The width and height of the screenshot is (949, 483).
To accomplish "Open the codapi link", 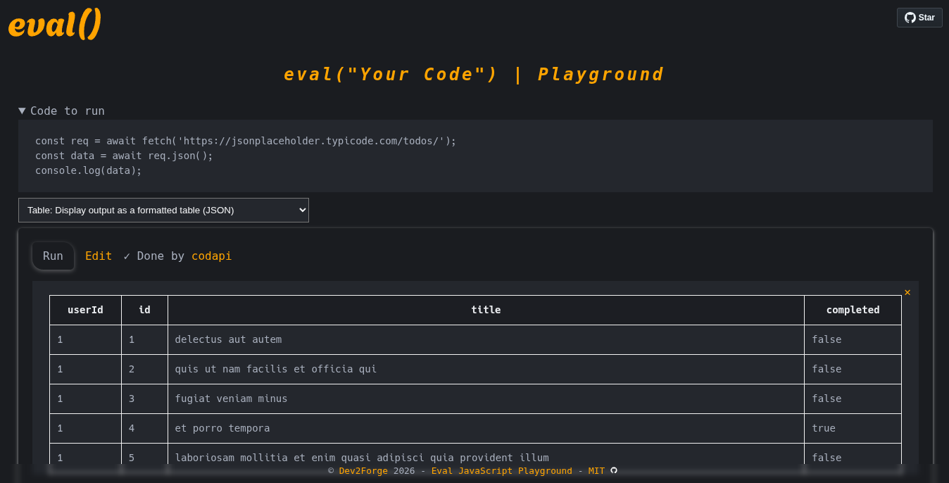I will click(x=211, y=256).
